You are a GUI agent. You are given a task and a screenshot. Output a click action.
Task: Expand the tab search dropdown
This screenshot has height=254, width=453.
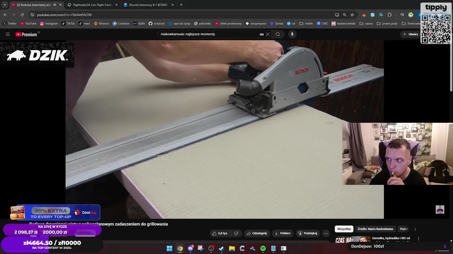(x=5, y=5)
